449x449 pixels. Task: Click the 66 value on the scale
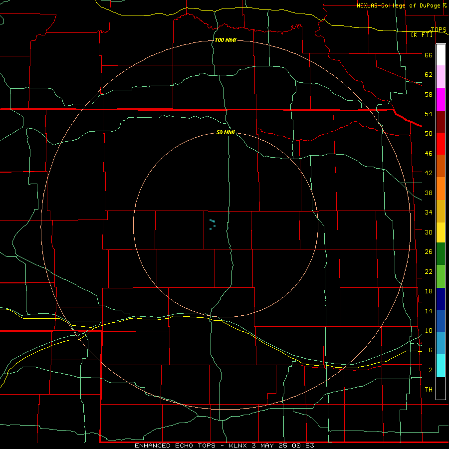point(429,55)
